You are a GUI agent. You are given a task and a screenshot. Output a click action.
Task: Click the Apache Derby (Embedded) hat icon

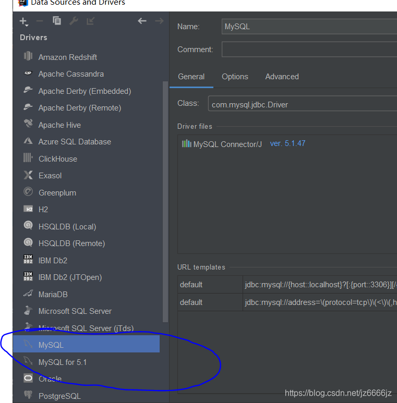[x=28, y=90]
